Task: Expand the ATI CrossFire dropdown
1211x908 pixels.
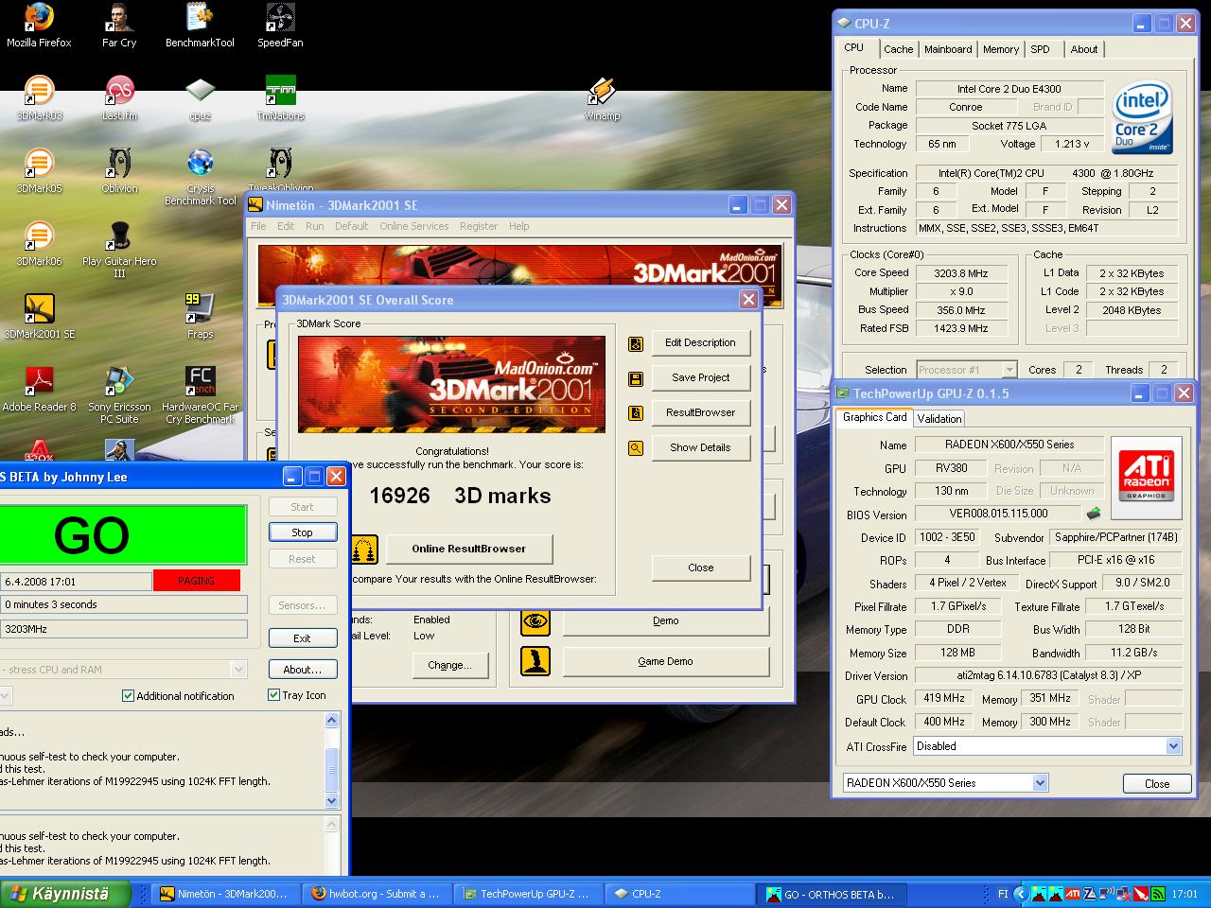Action: tap(1173, 746)
